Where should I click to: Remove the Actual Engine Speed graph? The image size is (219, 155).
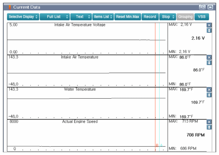209,122
